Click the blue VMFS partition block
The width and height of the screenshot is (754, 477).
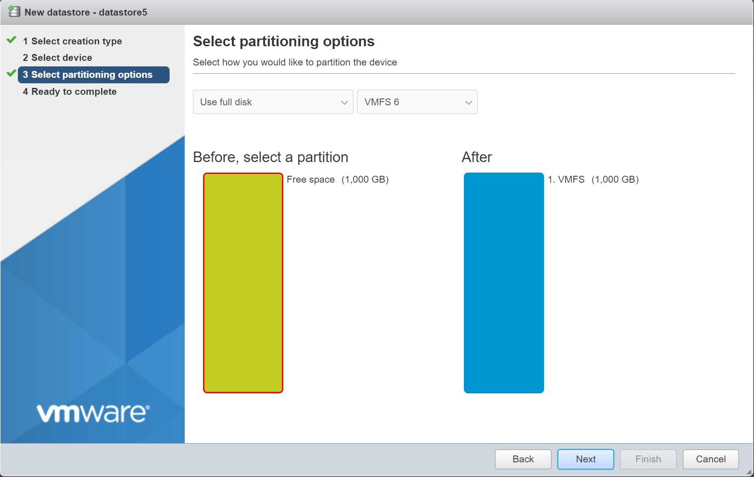point(503,282)
